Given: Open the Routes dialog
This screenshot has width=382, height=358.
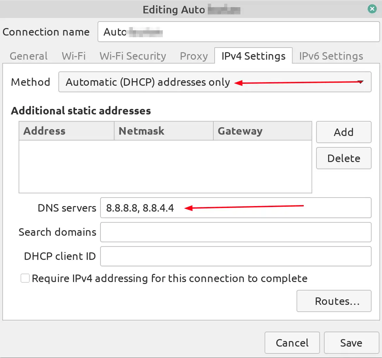Looking at the screenshot, I should [334, 301].
